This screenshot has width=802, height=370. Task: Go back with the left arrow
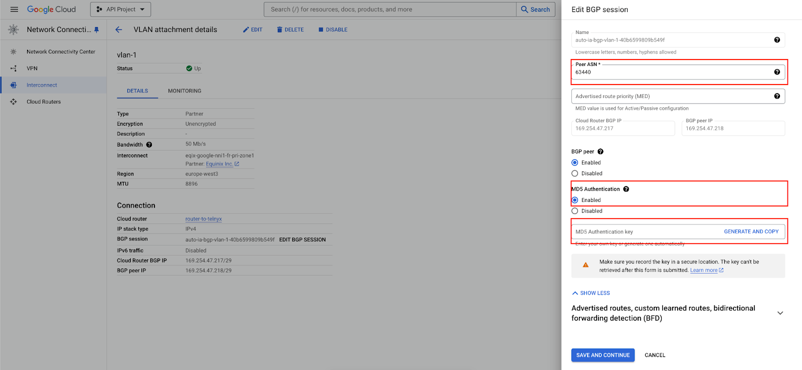point(119,29)
